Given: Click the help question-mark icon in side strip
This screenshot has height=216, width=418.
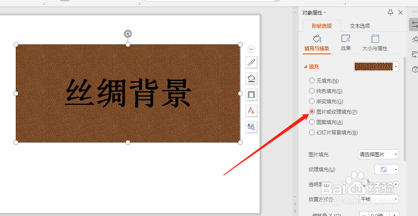Looking at the screenshot, I should pyautogui.click(x=415, y=70).
